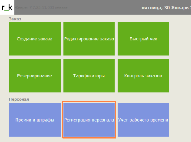
Task: Open the Учет рабочего времени tile
Action: point(143,120)
